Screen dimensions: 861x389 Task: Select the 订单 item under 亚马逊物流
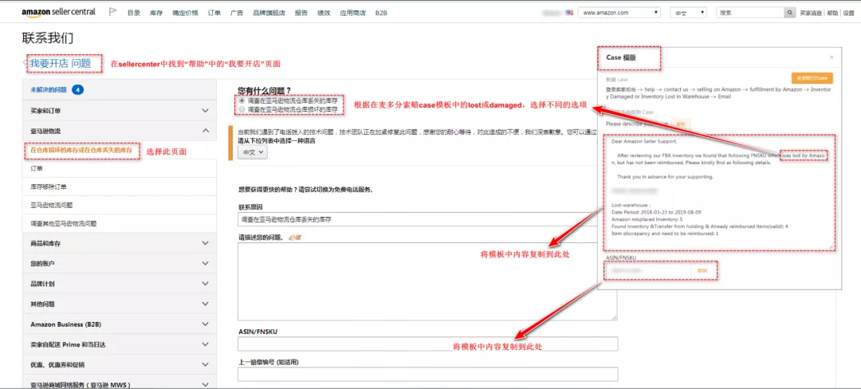tap(120, 168)
